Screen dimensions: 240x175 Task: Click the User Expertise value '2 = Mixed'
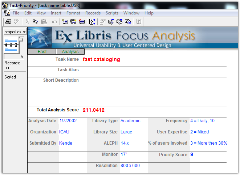pyautogui.click(x=199, y=132)
